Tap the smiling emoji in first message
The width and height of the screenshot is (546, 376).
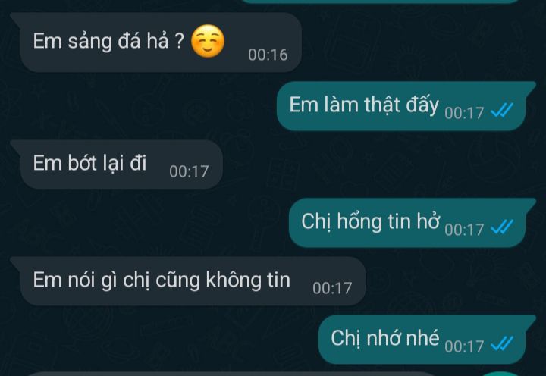tap(208, 41)
